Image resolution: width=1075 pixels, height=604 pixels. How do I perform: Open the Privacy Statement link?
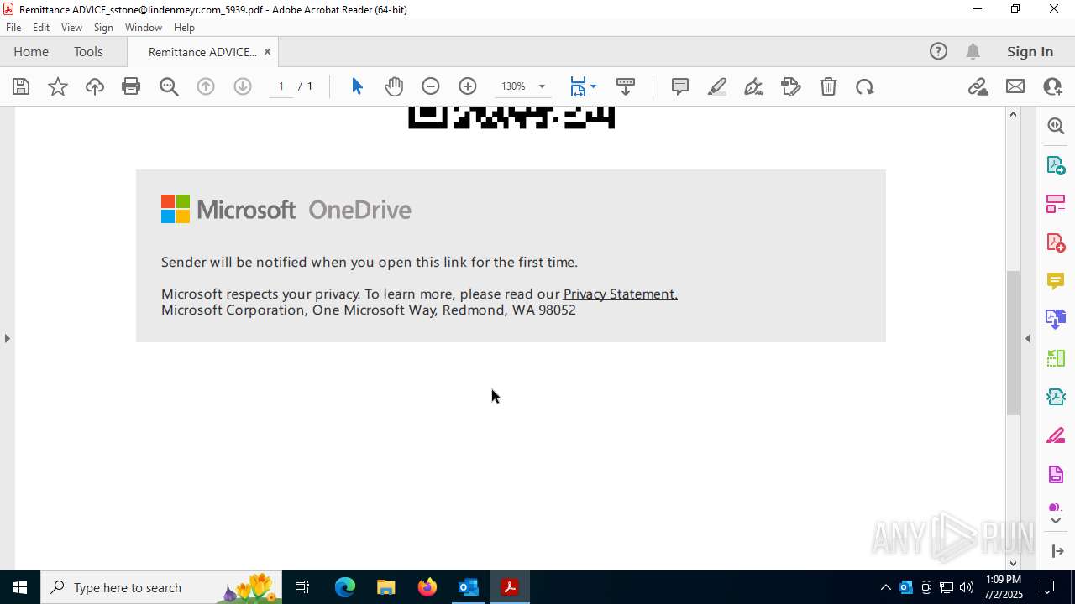pyautogui.click(x=620, y=294)
